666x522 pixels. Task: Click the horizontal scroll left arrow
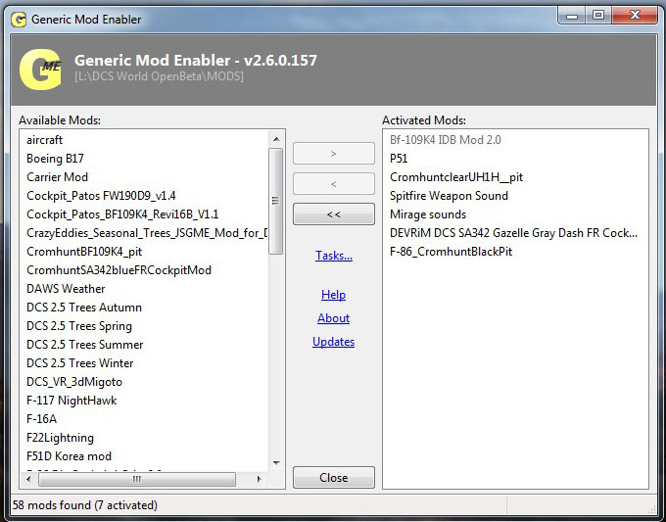28,479
